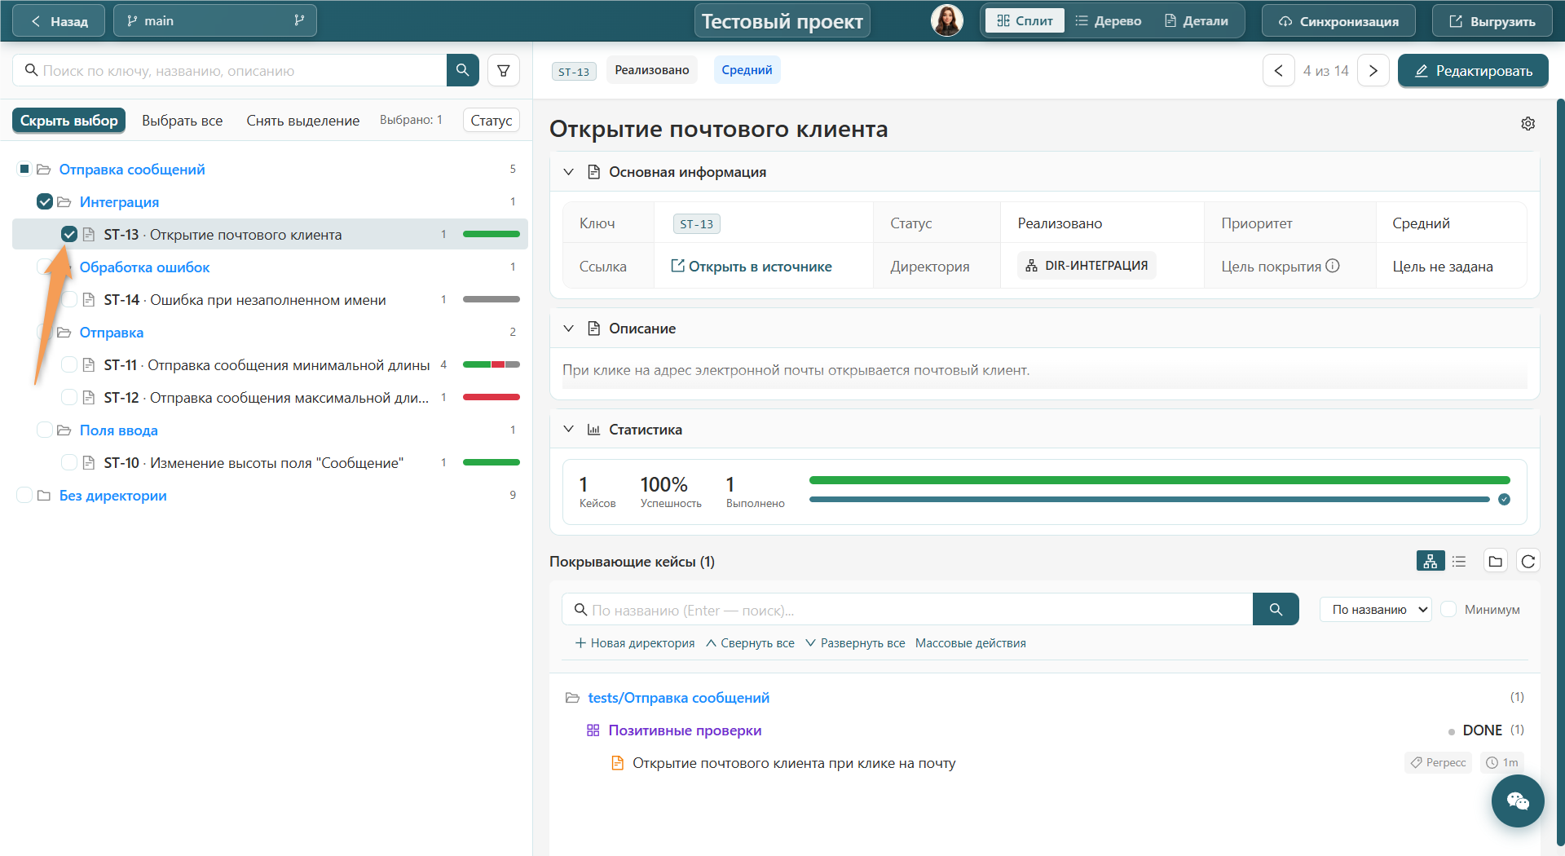Click the Редактировать button
Image resolution: width=1565 pixels, height=856 pixels.
coord(1473,70)
